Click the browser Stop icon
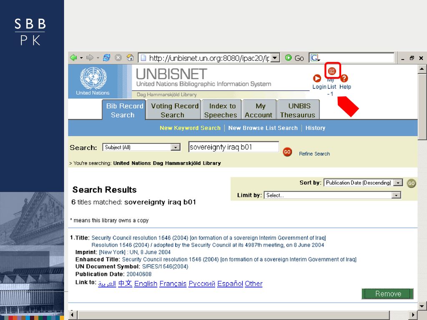The width and height of the screenshot is (427, 320). click(118, 57)
